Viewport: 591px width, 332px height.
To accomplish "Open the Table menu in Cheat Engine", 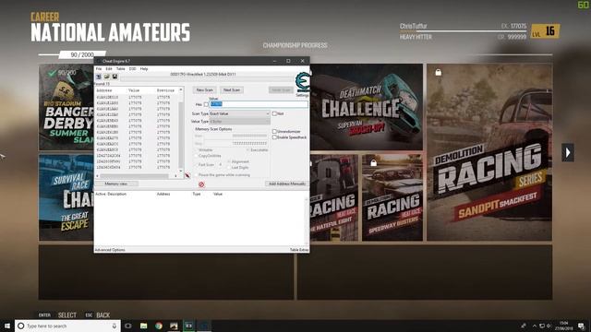I will (x=121, y=69).
